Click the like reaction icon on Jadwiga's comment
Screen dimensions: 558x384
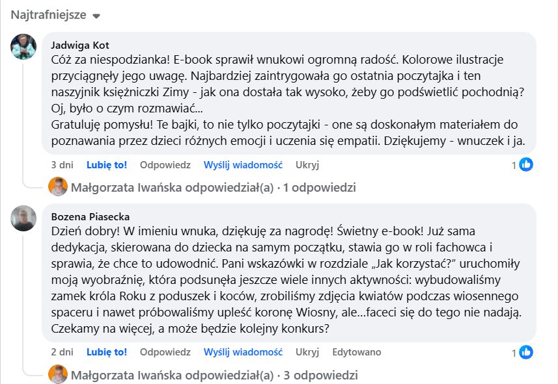pyautogui.click(x=525, y=164)
